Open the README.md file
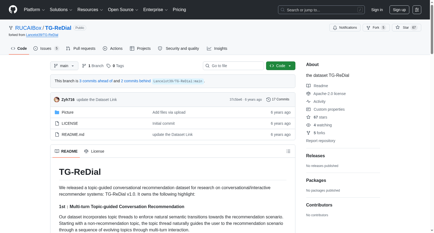 pos(73,134)
